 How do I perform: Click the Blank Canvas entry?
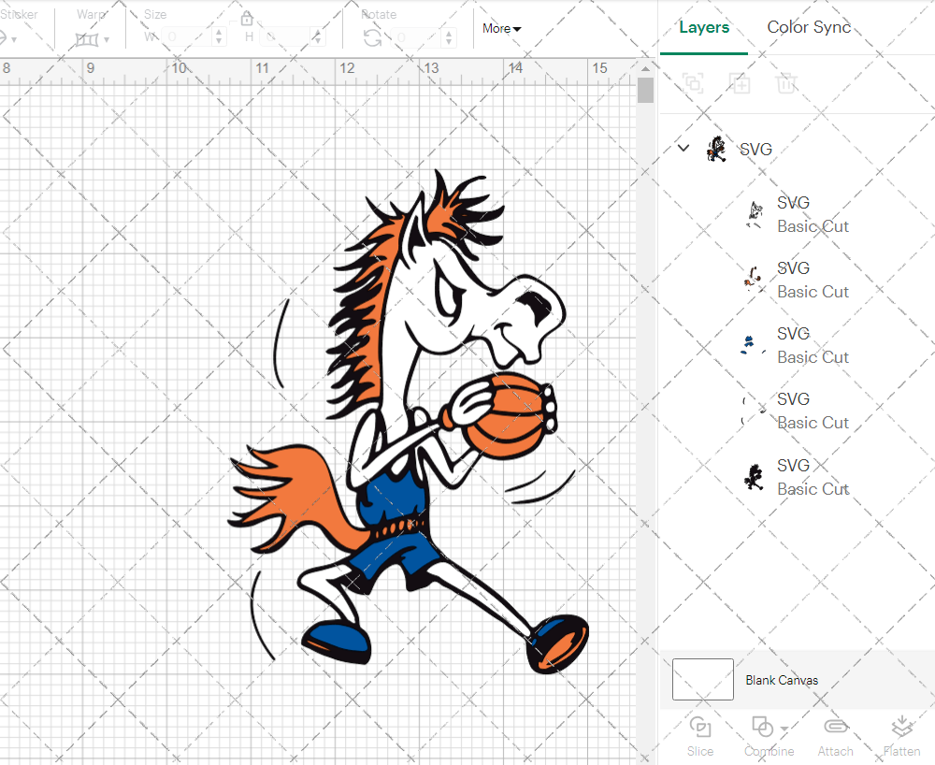(x=782, y=680)
